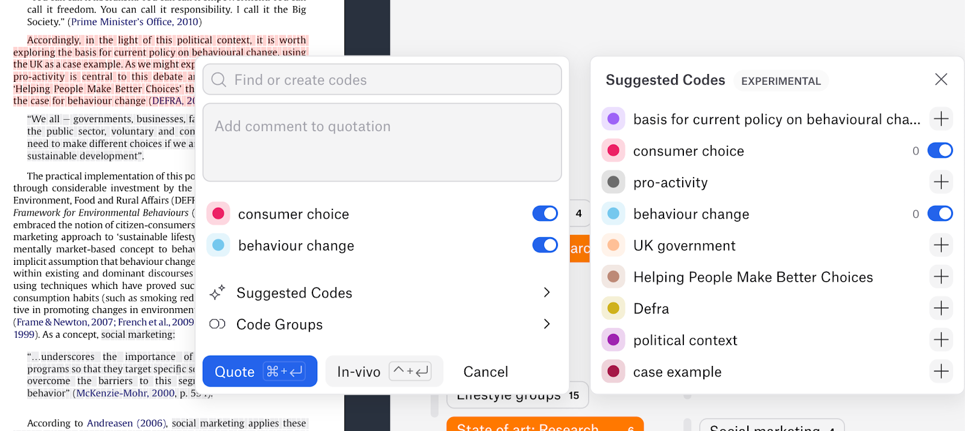The image size is (965, 431).
Task: Add "UK government" code using its plus icon
Action: (x=940, y=245)
